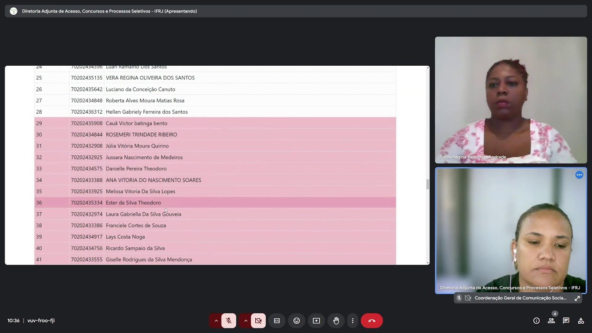Click the scroll-down arrow of shared sheet
592x333 pixels.
point(428,263)
